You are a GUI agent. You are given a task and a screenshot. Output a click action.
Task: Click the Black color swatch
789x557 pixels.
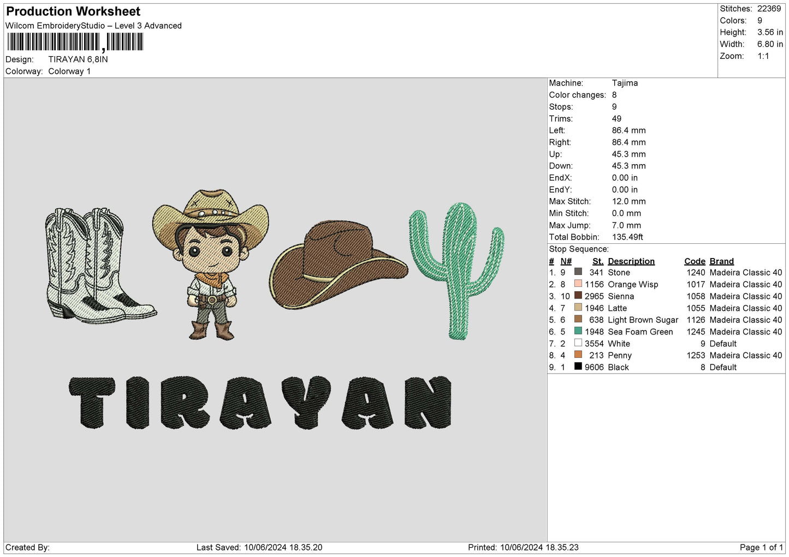coord(578,366)
